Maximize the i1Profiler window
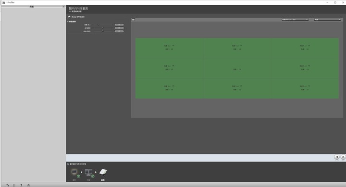This screenshot has height=187, width=346. (x=335, y=2)
